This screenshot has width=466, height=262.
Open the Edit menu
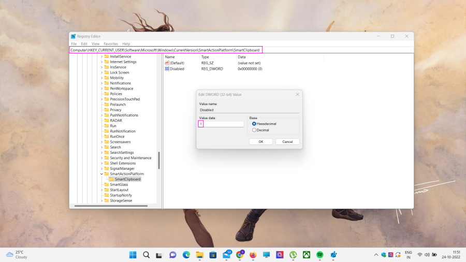[x=84, y=44]
